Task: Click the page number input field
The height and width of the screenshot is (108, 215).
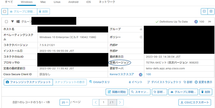Action: coord(104,102)
